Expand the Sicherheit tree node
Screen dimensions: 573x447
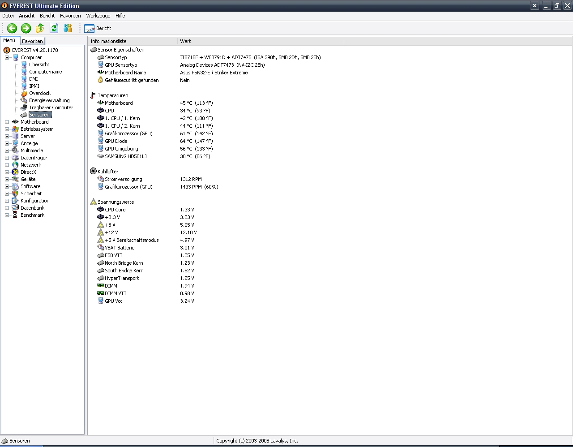pyautogui.click(x=7, y=193)
